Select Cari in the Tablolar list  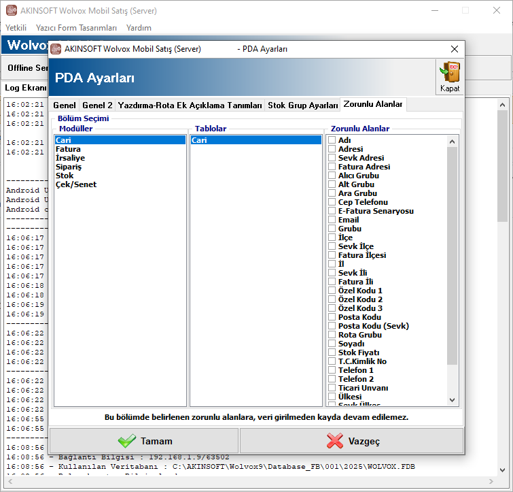click(256, 140)
